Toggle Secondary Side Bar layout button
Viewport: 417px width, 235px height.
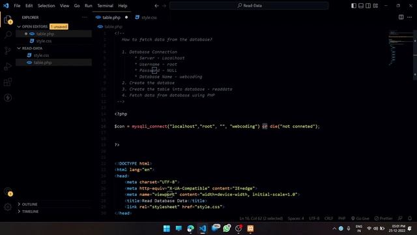point(368,6)
